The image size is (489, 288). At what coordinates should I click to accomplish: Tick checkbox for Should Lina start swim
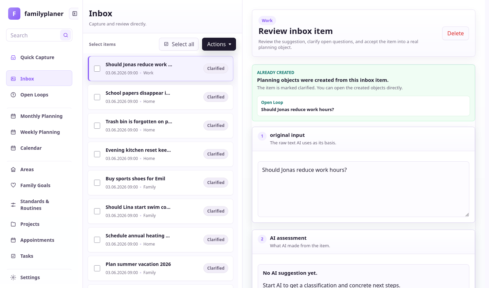[97, 211]
